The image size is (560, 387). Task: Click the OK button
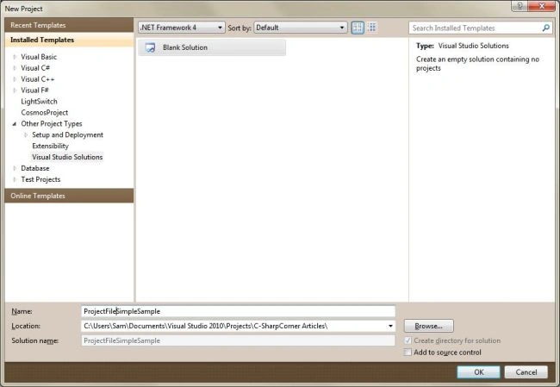point(478,372)
